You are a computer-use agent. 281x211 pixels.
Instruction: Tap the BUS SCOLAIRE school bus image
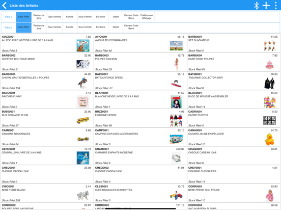pyautogui.click(x=83, y=120)
